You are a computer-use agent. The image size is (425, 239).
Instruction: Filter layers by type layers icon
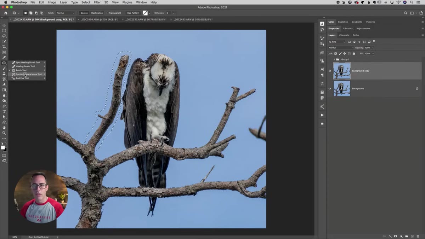pos(359,42)
